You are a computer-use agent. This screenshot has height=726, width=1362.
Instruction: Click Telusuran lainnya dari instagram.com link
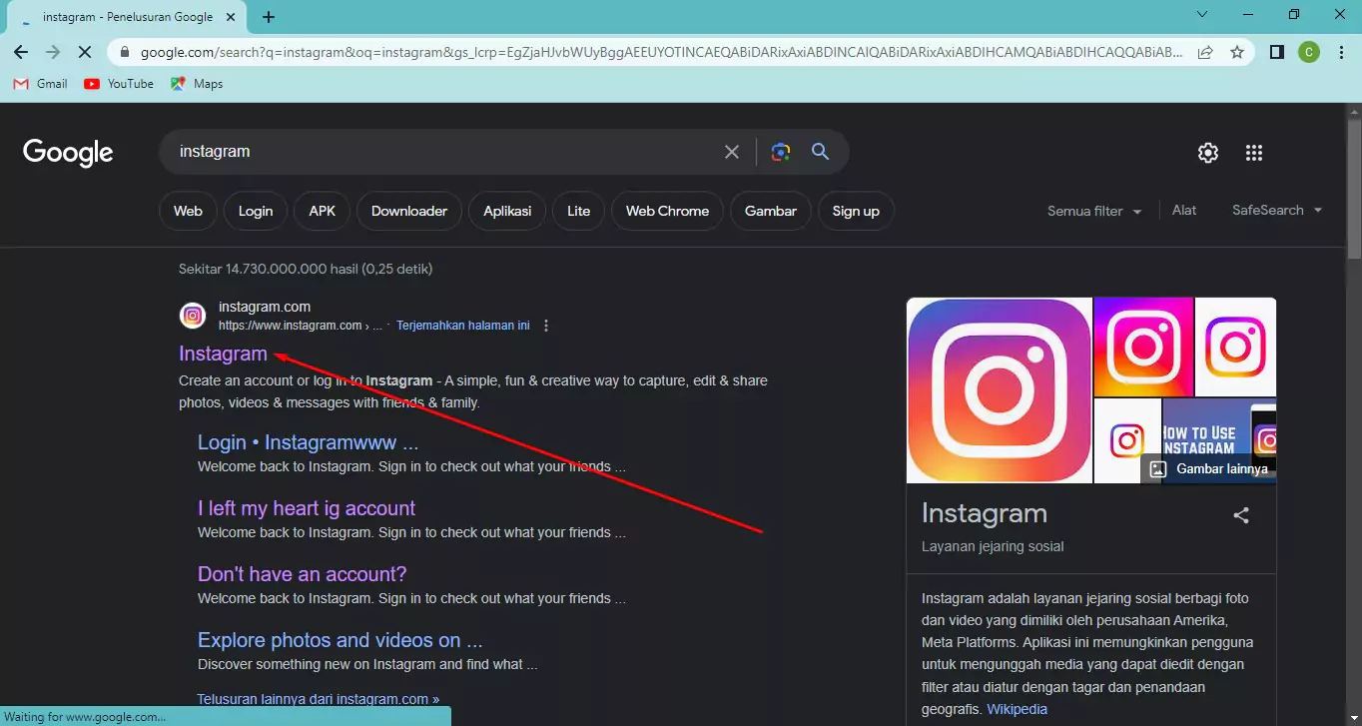(x=319, y=699)
